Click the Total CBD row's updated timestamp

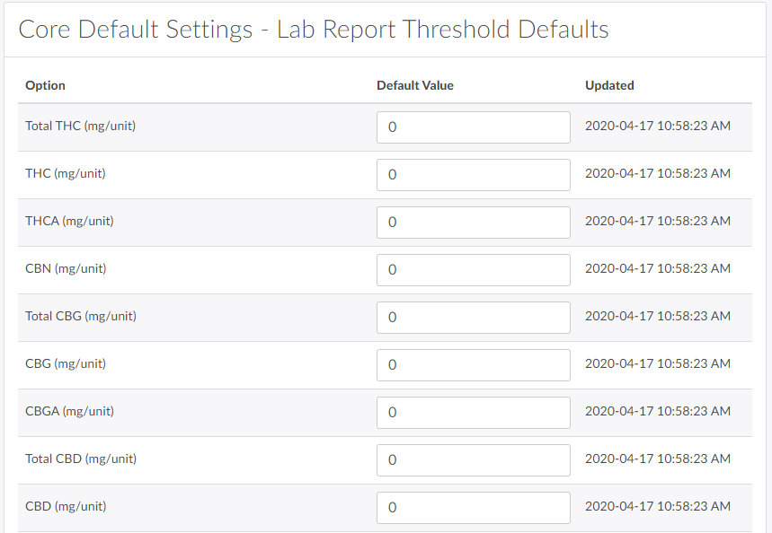tap(657, 459)
